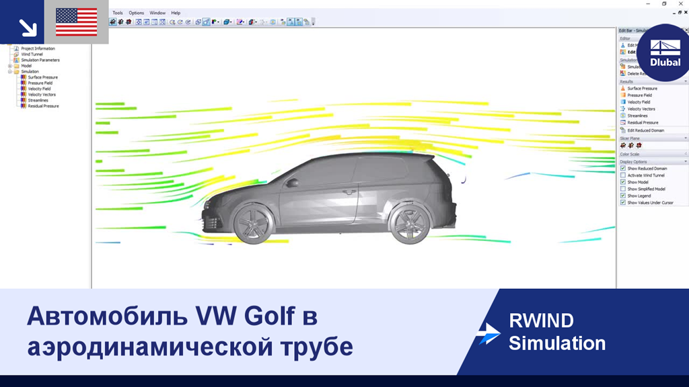The width and height of the screenshot is (689, 387).
Task: Collapse the Display Options section arrow
Action: [x=686, y=161]
